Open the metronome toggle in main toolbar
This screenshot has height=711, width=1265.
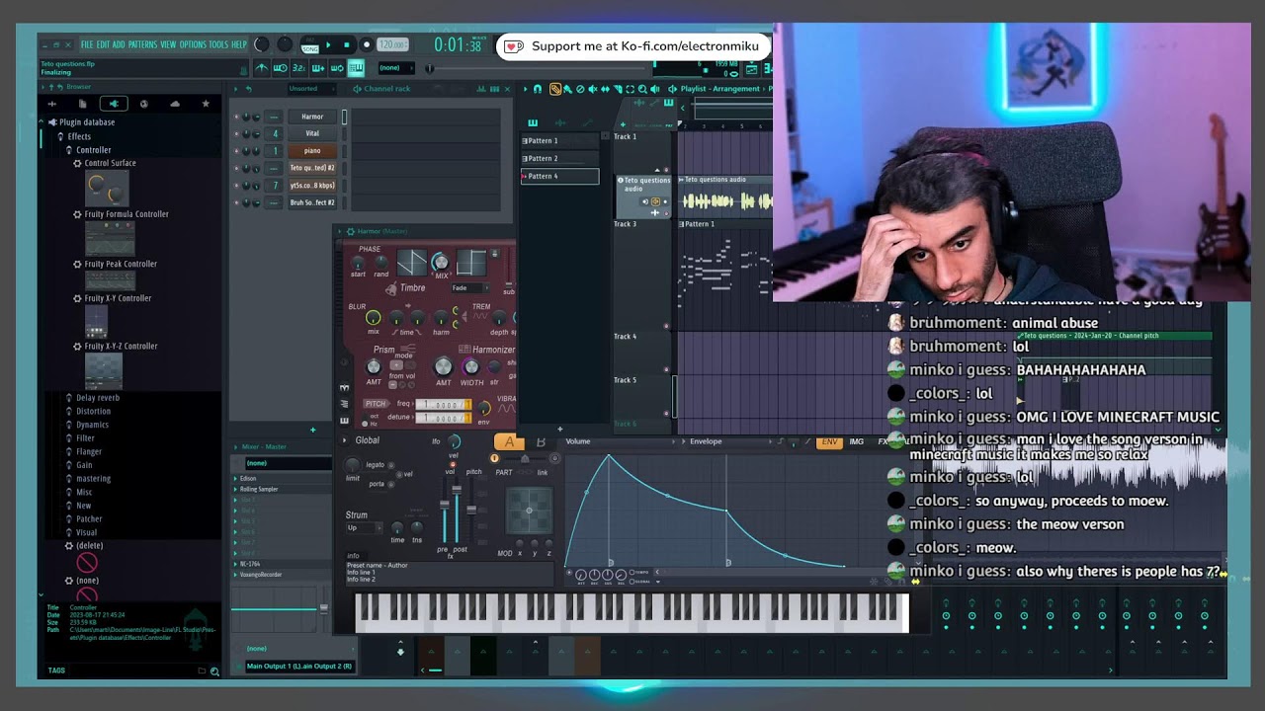pyautogui.click(x=262, y=68)
